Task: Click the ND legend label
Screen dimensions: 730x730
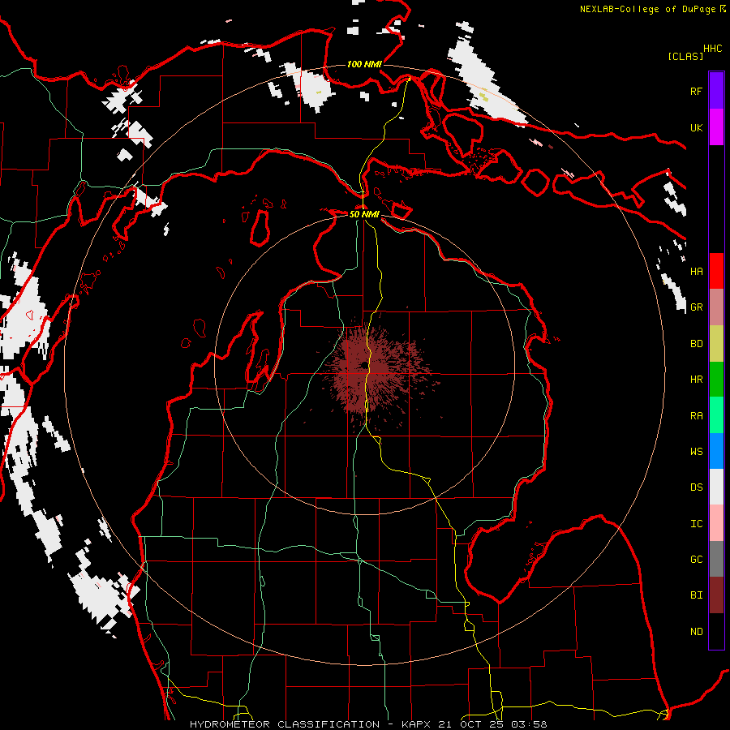Action: point(697,632)
